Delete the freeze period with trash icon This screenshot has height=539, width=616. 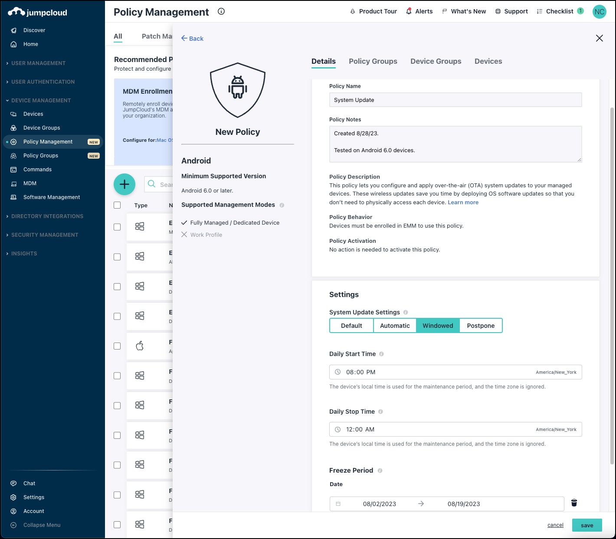click(x=574, y=503)
